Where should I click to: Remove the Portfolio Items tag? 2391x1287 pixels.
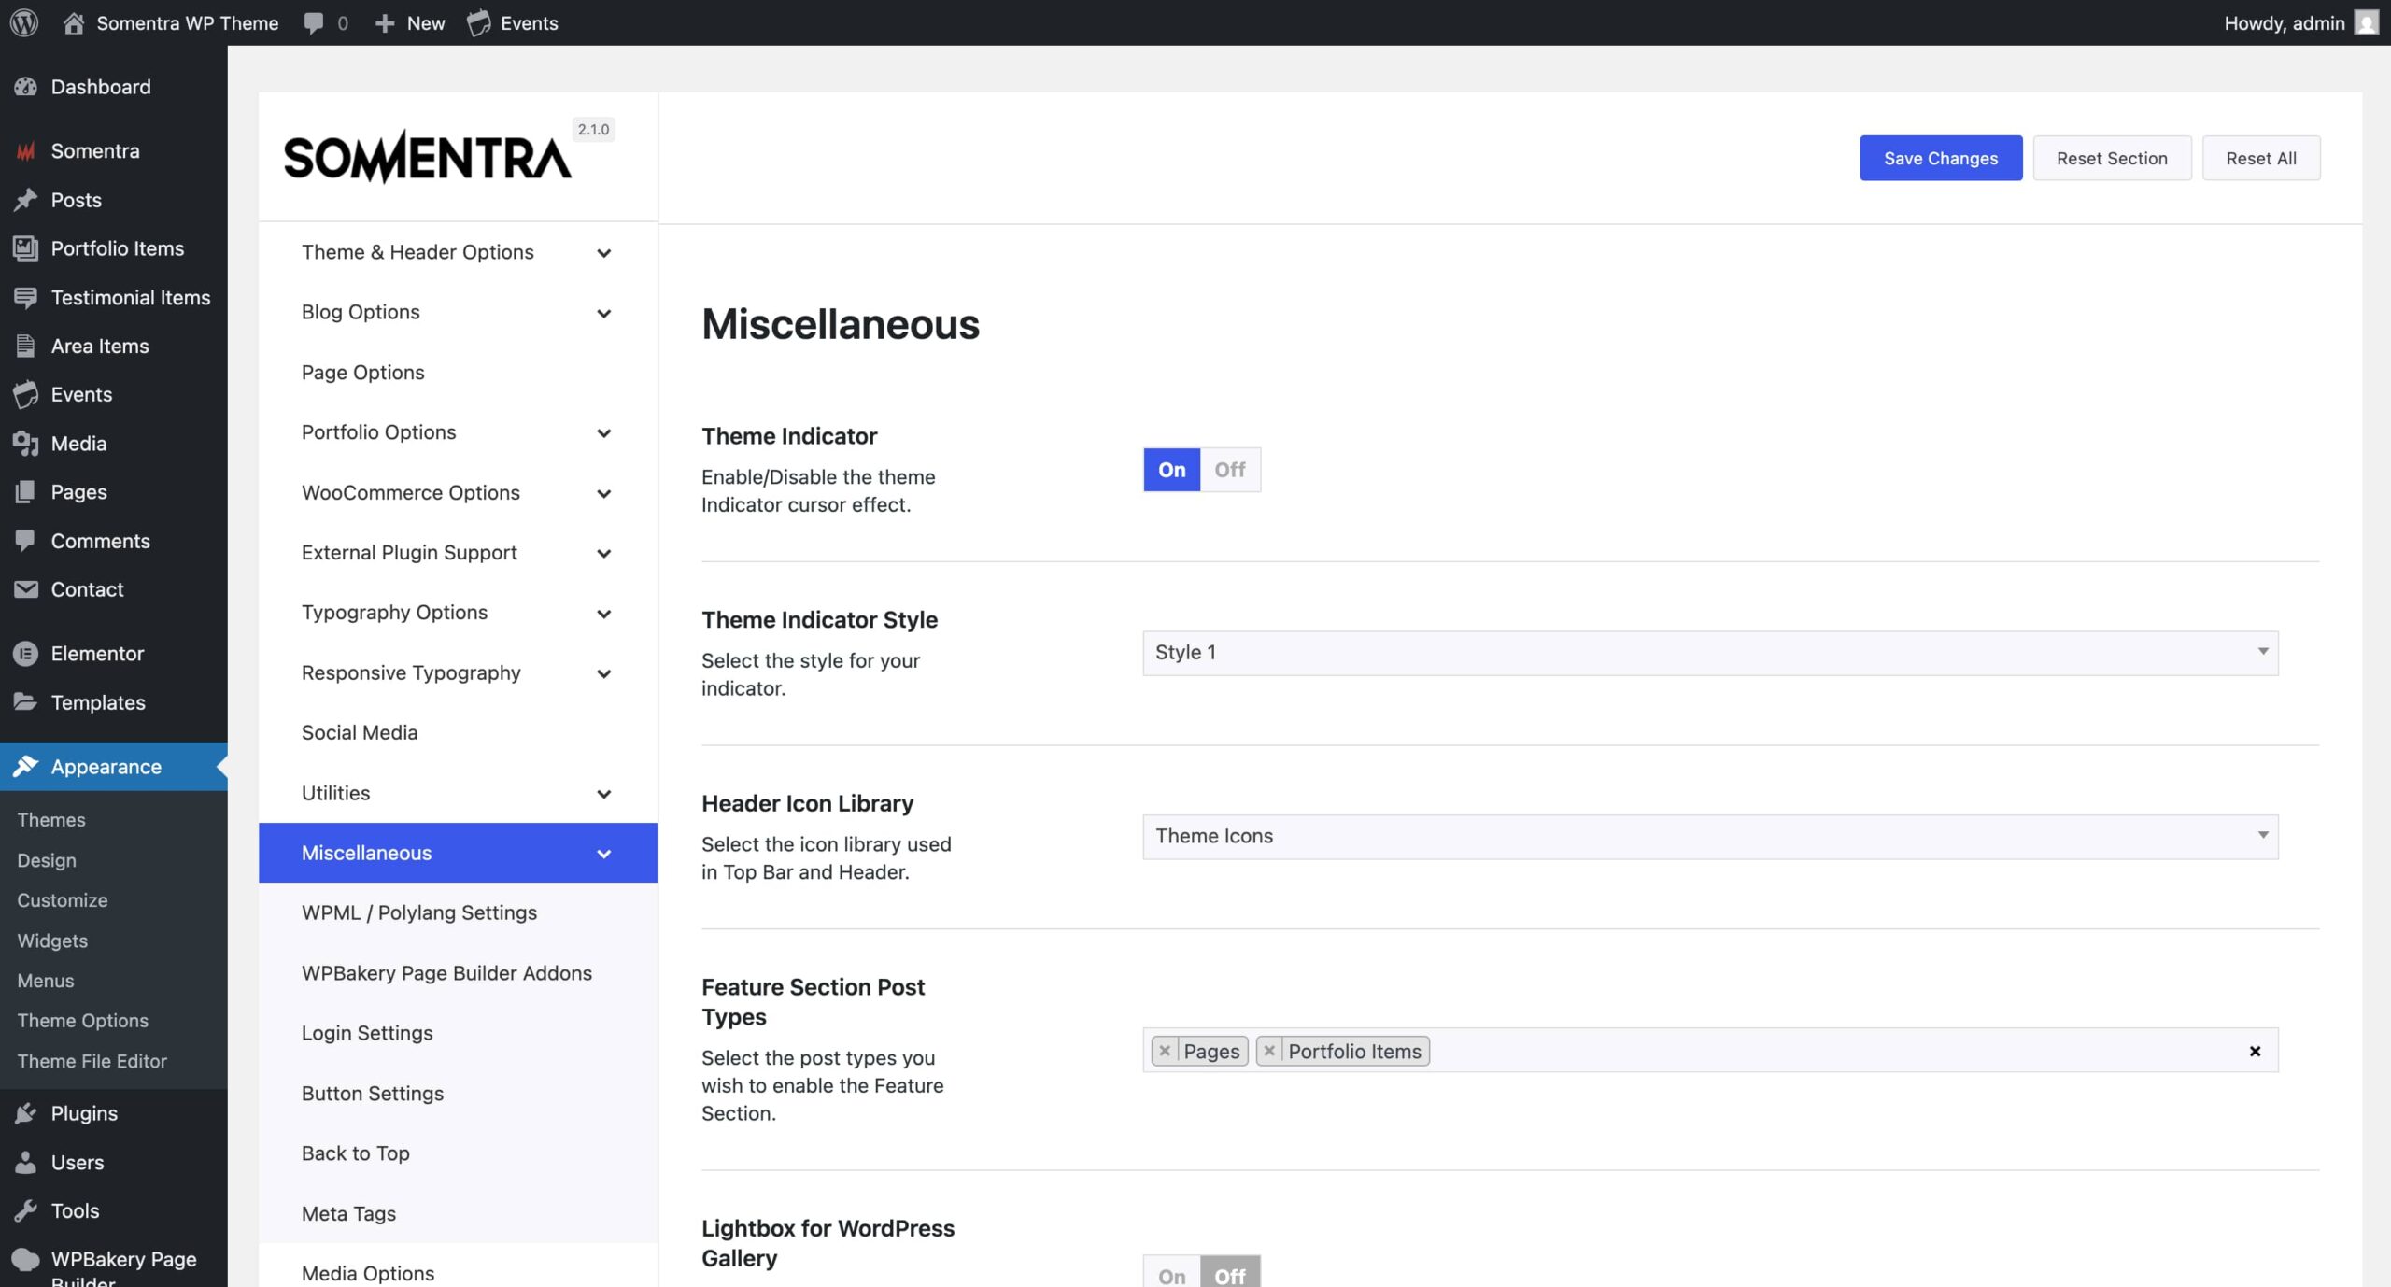[1269, 1051]
